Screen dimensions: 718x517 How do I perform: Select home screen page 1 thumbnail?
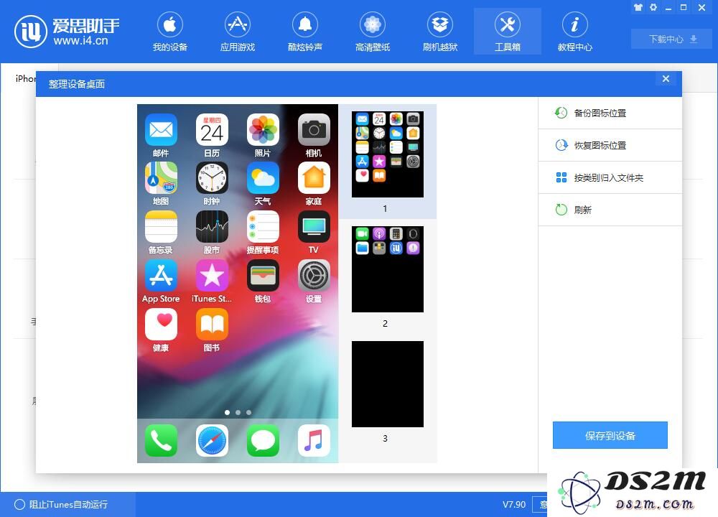tap(388, 154)
